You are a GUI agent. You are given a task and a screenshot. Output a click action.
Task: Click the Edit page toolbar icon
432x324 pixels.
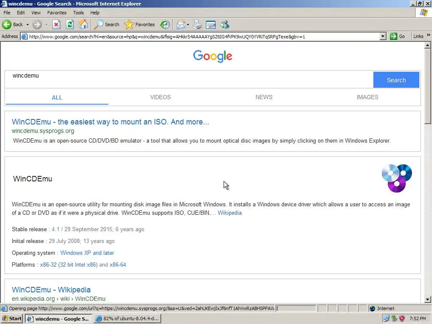pos(211,24)
